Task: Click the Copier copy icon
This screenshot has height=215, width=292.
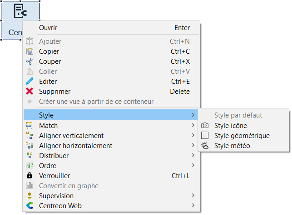Action: [30, 51]
